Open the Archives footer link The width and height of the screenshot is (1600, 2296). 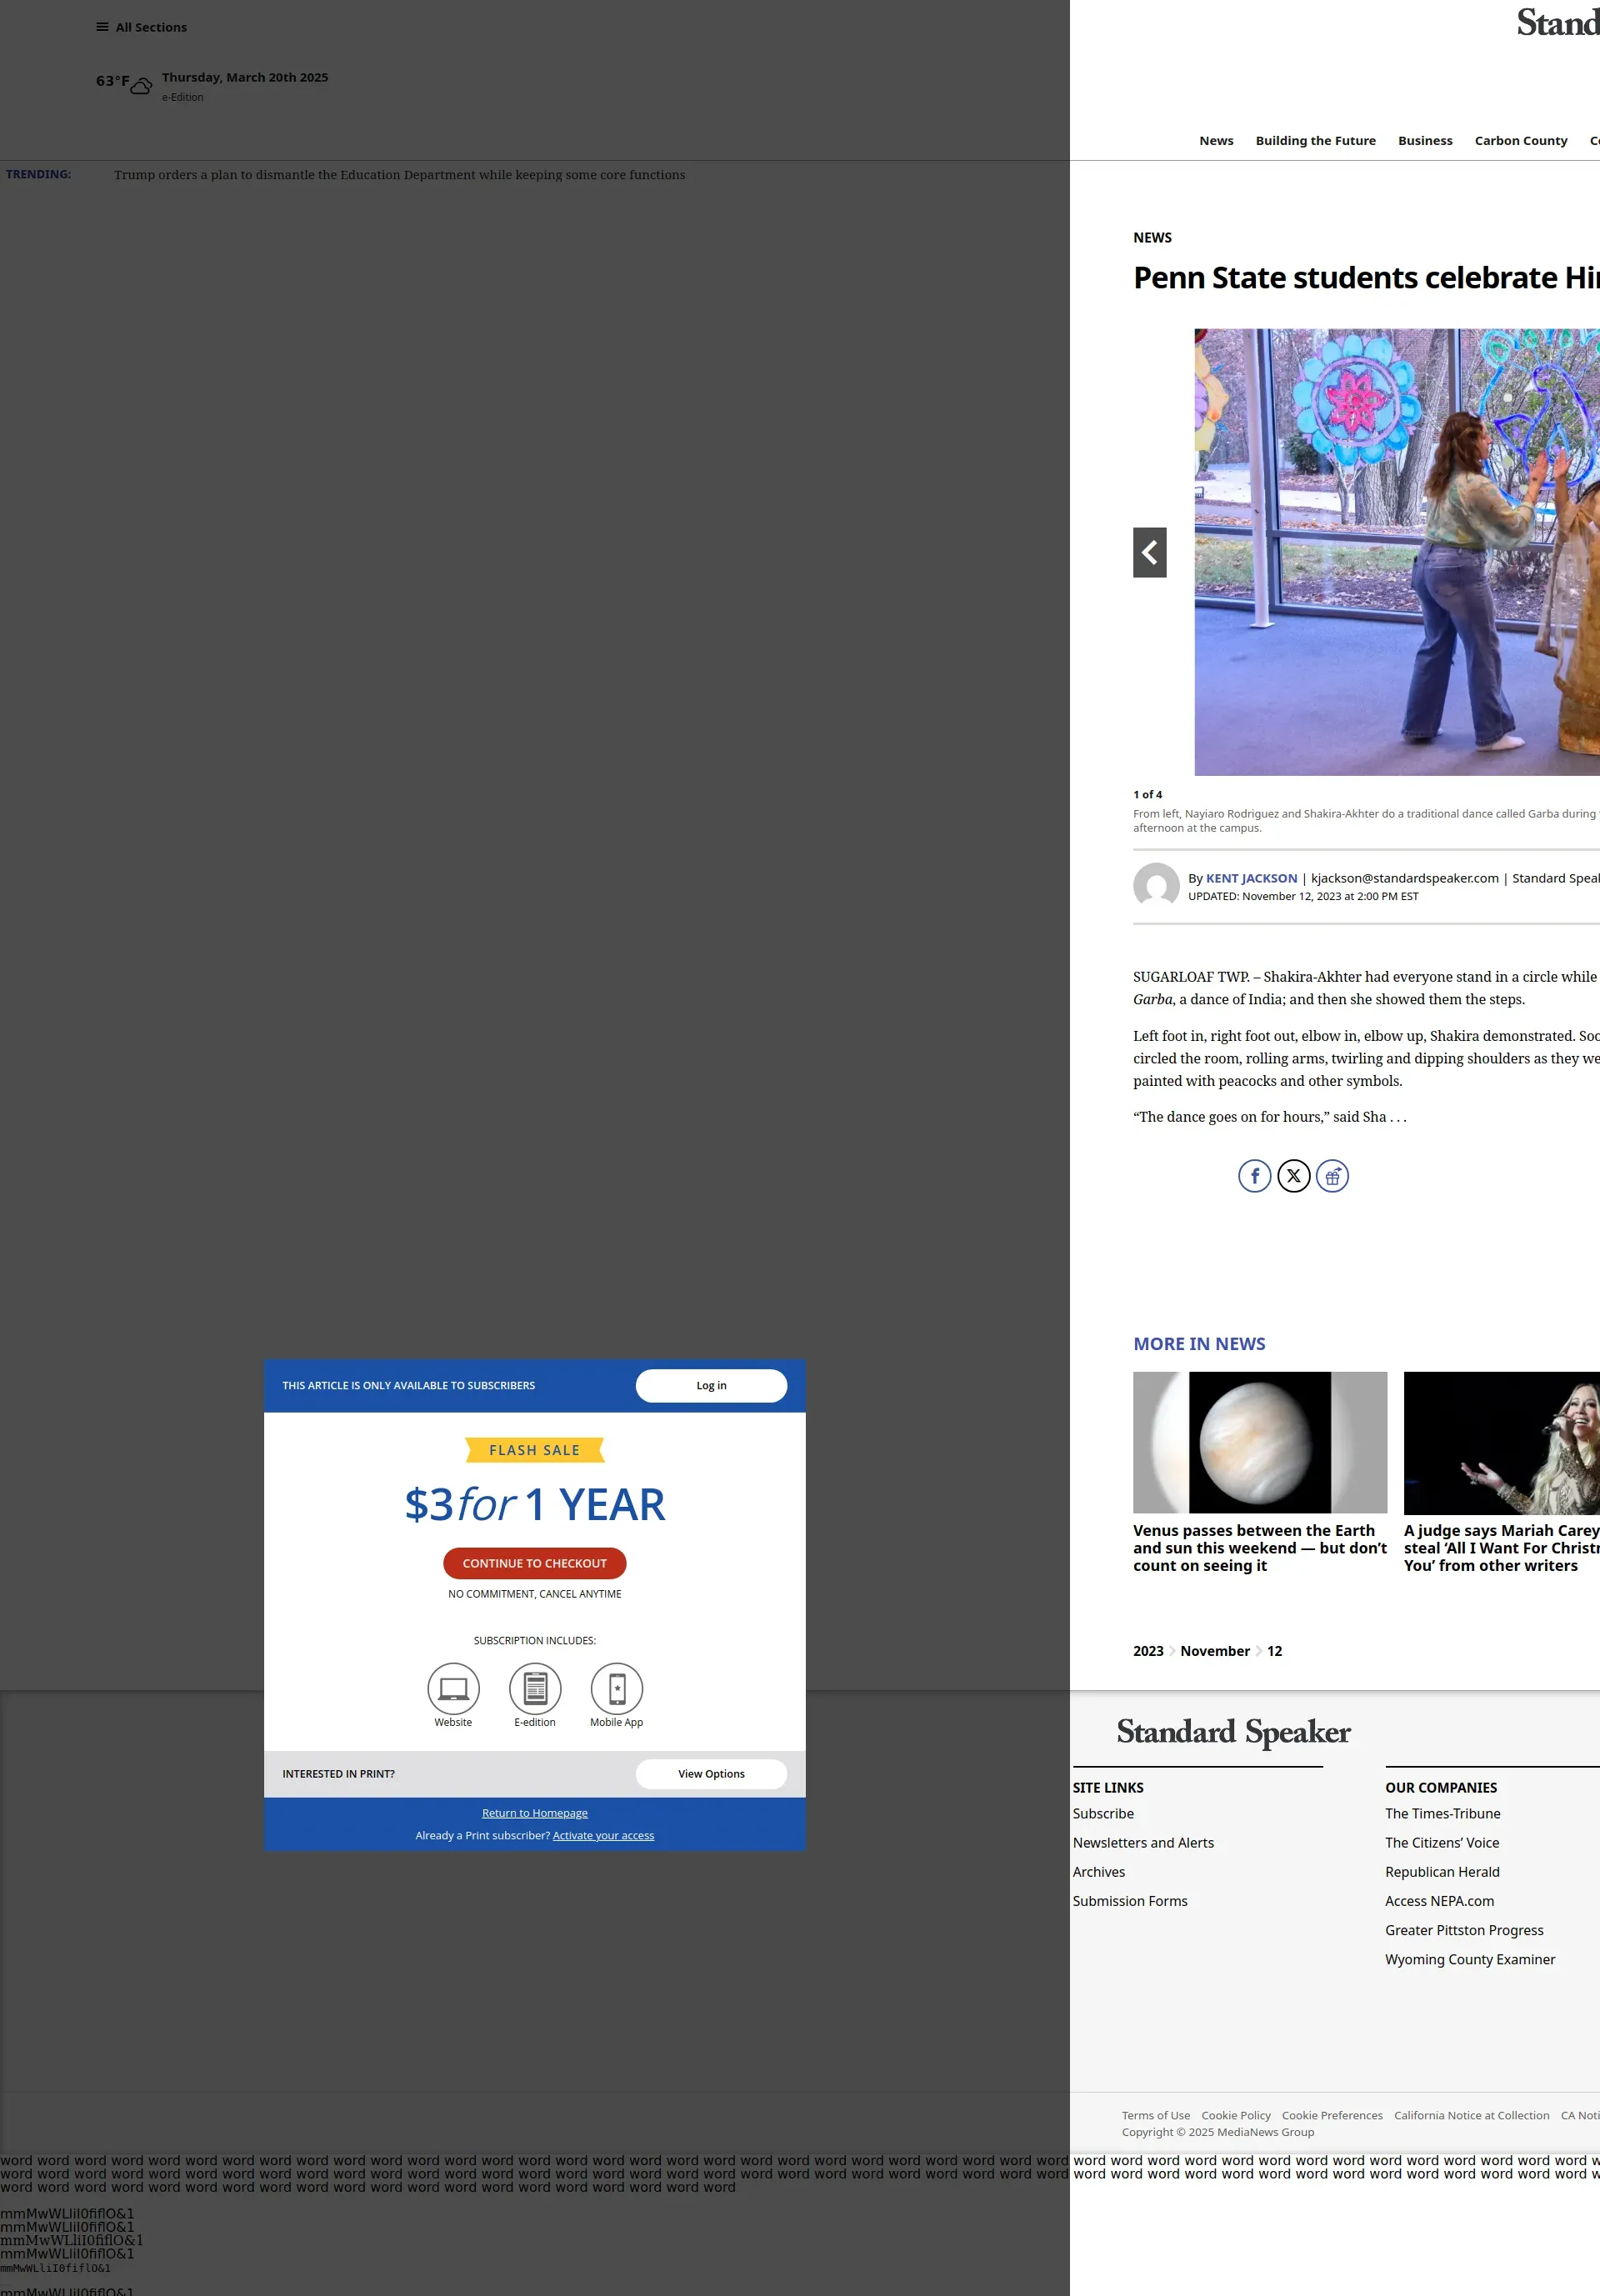(1099, 1871)
